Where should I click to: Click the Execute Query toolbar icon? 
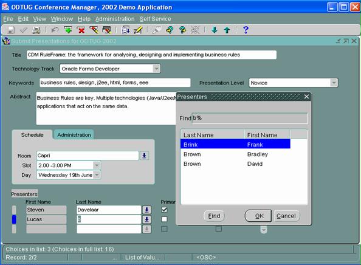[182, 30]
